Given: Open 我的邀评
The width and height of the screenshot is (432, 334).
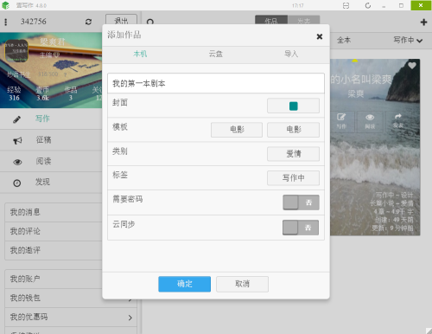Looking at the screenshot, I should [54, 251].
